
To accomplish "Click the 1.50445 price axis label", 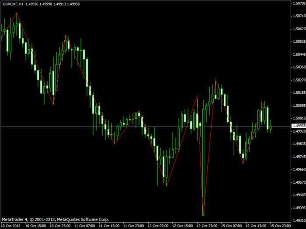I will click(299, 55).
